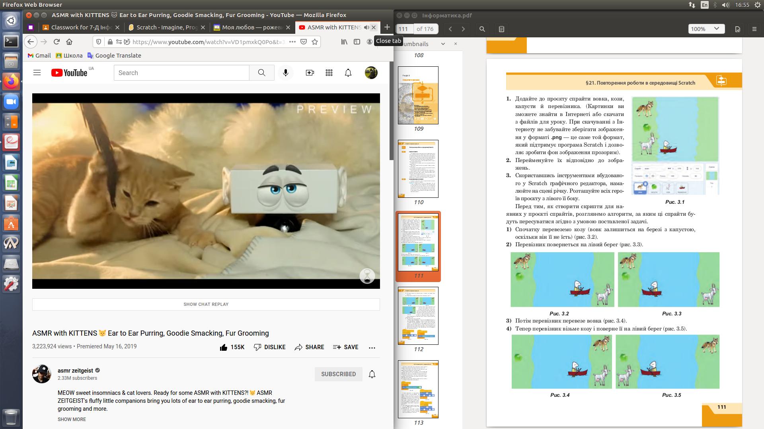
Task: Select page 112 thumbnail in the sidebar
Action: [x=418, y=316]
